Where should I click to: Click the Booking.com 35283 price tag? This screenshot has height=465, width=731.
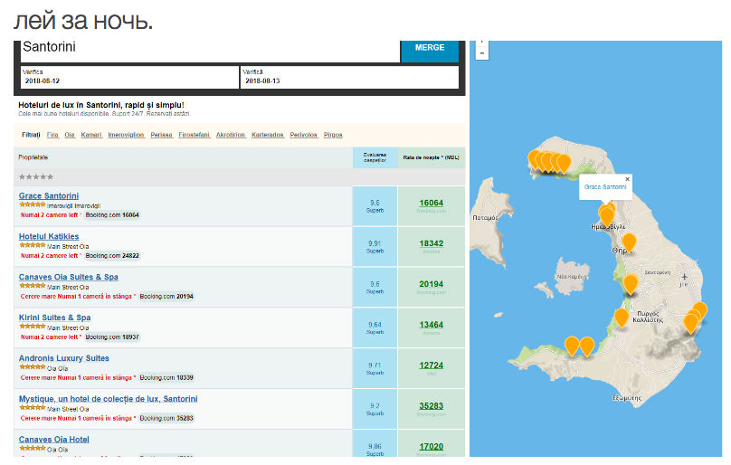(x=166, y=418)
